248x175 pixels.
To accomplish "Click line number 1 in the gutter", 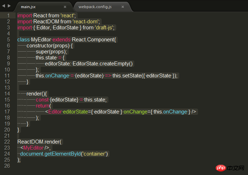I will coord(9,16).
